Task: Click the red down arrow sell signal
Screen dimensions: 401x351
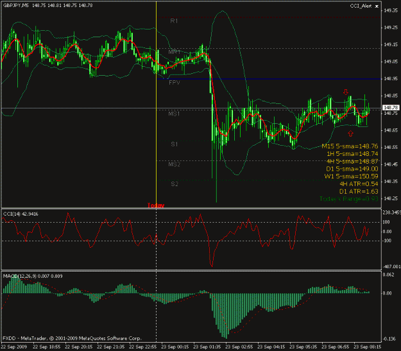Action: click(346, 92)
